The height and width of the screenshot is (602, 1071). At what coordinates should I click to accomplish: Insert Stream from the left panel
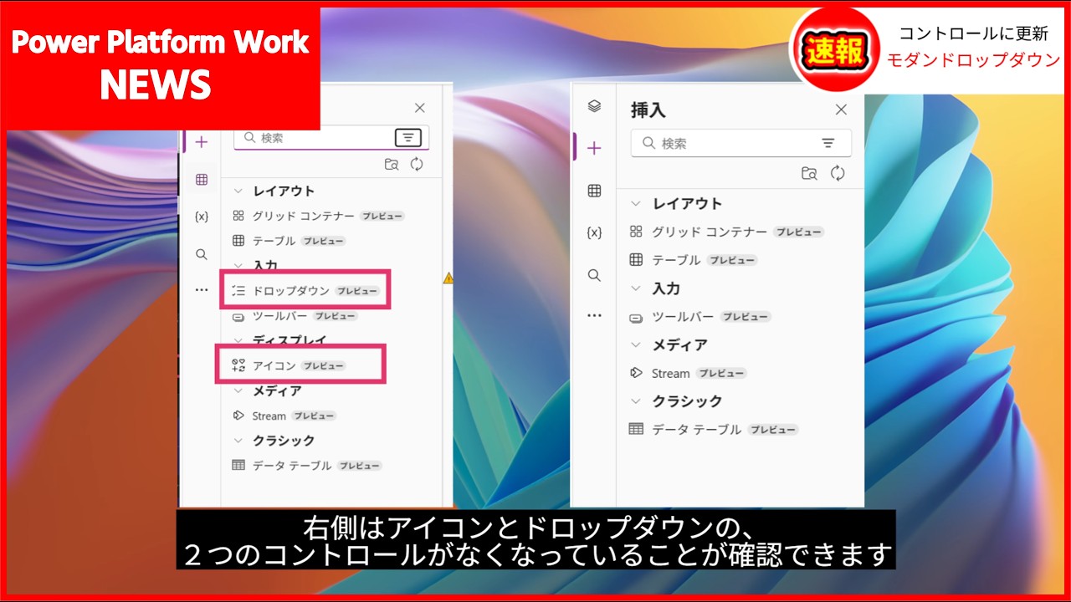pos(284,416)
